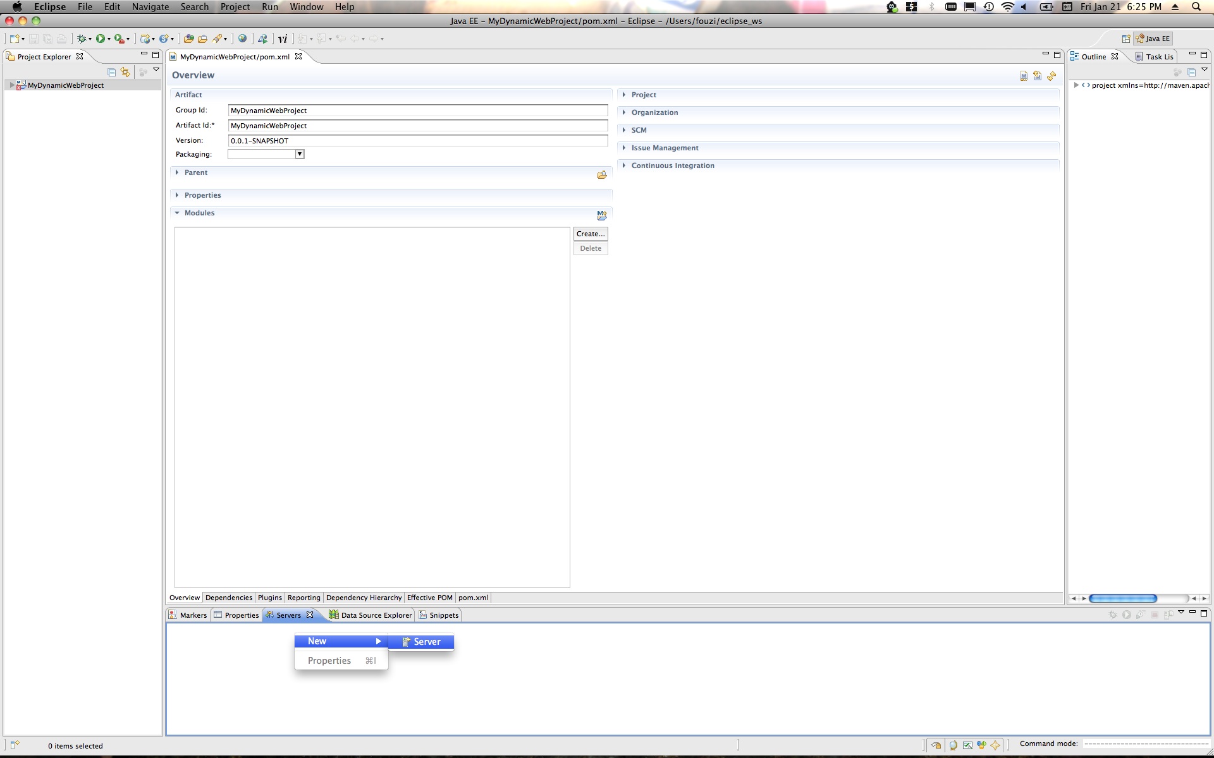Screen dimensions: 1214x758
Task: Toggle the vi mode toolbar icon
Action: pos(283,39)
